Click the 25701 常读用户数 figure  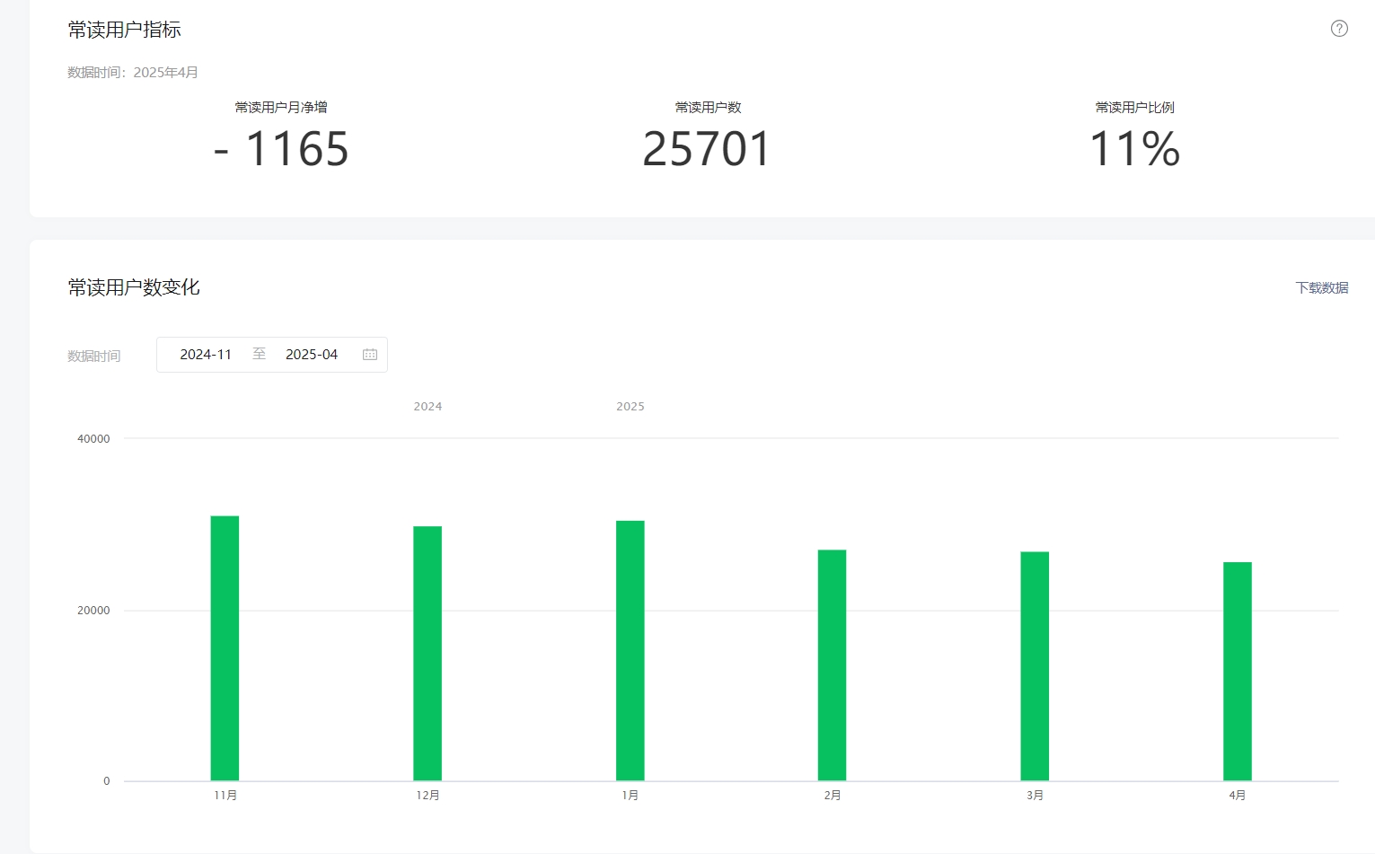(708, 149)
